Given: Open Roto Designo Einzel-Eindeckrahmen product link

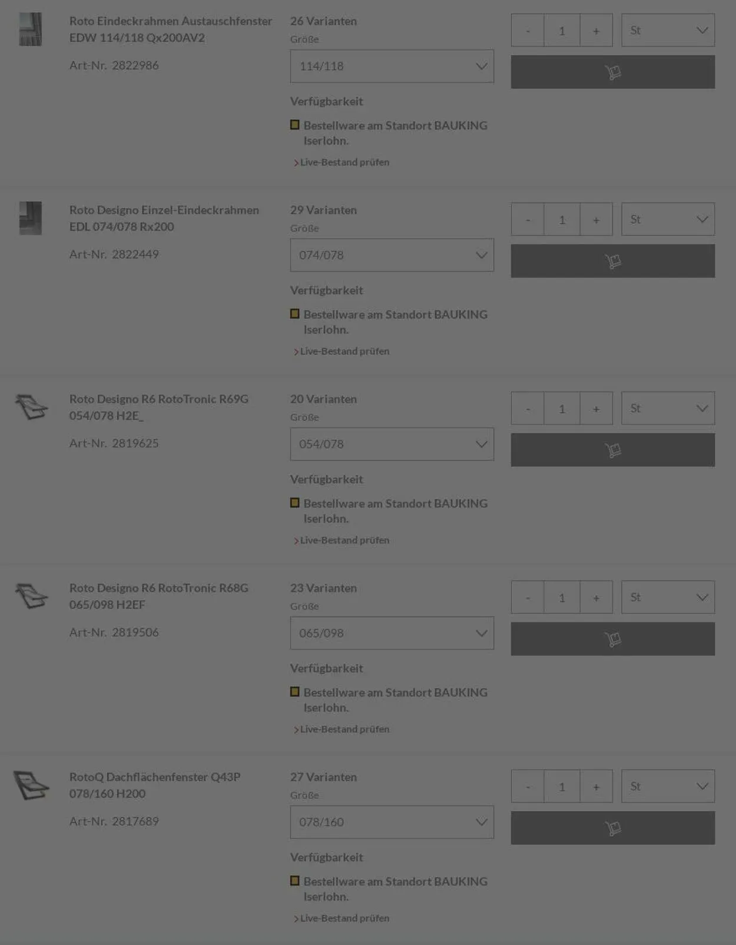Looking at the screenshot, I should [164, 218].
